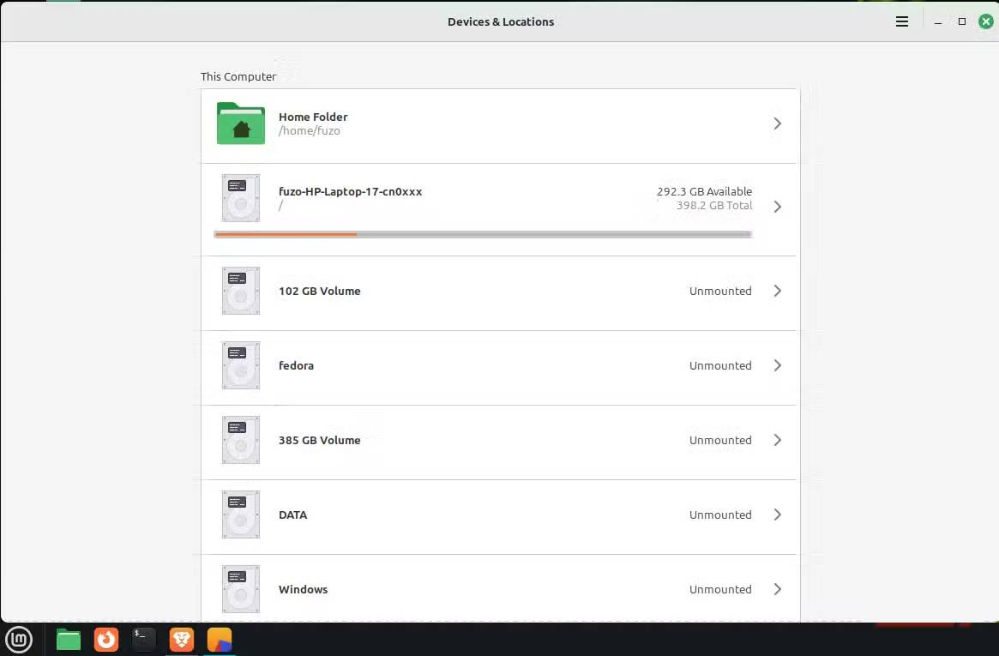The width and height of the screenshot is (999, 656).
Task: Expand the fedora volume entry
Action: [x=778, y=365]
